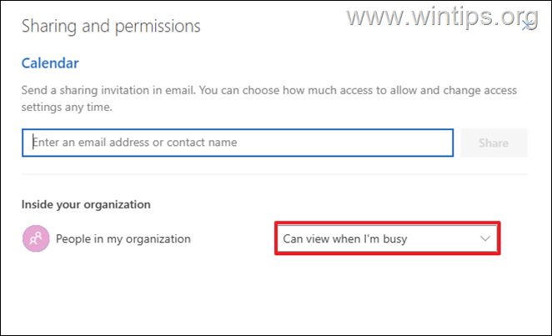Click the greyed-out Share button beside the email field

click(x=494, y=143)
